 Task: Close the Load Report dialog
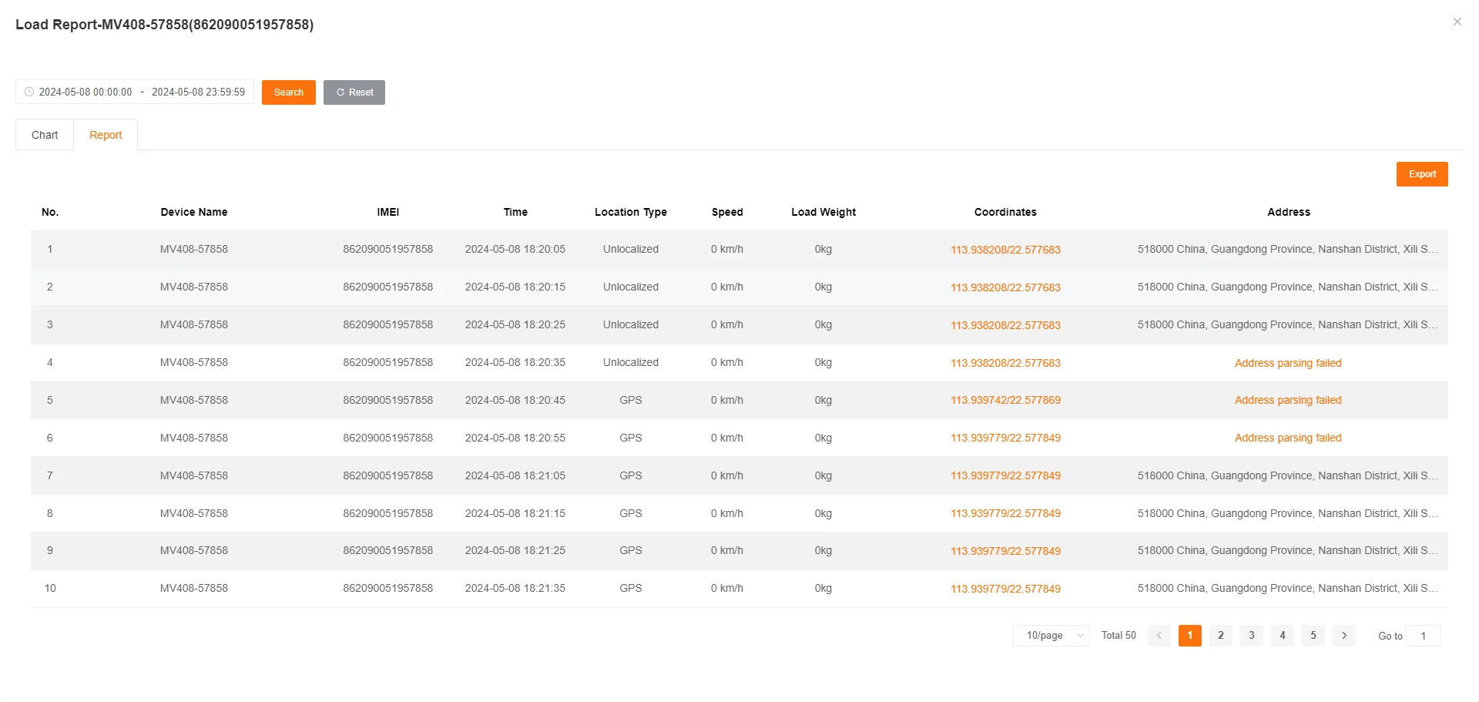click(x=1457, y=22)
